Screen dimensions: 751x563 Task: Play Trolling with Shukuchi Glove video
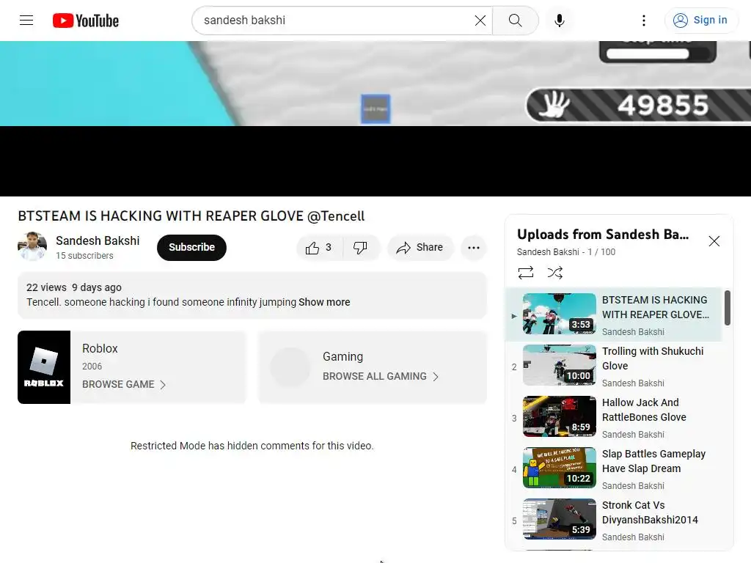614,367
